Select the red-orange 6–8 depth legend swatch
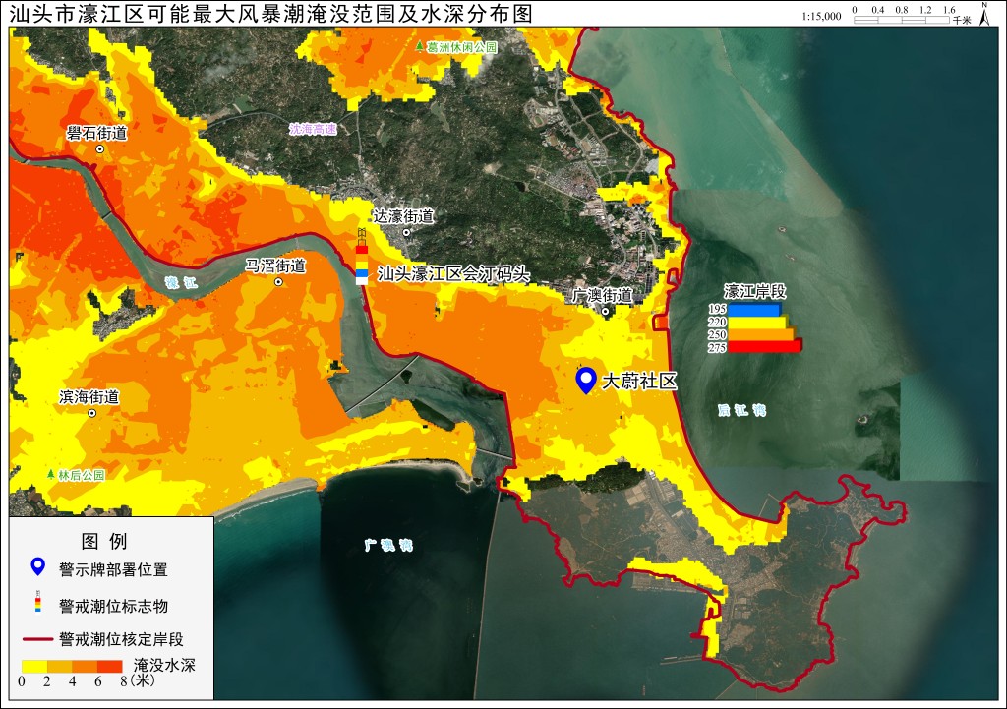The width and height of the screenshot is (1007, 709). (x=110, y=666)
